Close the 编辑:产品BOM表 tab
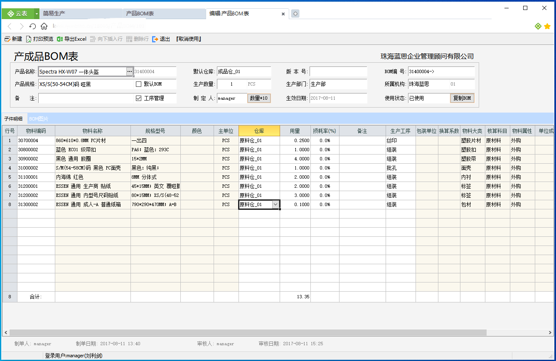Viewport: 556px width, 361px height. [x=283, y=14]
